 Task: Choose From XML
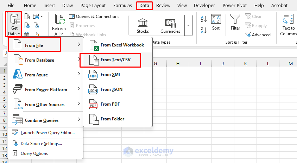118,75
